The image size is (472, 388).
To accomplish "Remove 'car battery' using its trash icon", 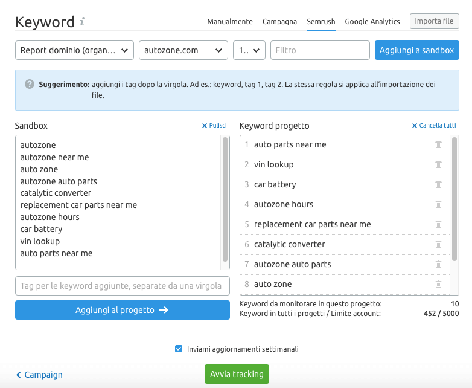I will (438, 184).
